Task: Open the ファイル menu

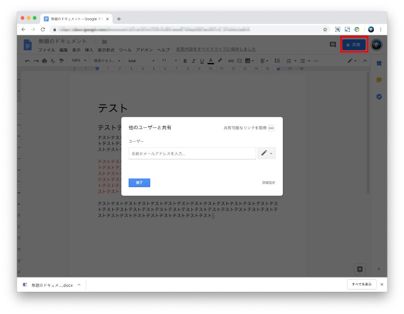Action: (x=47, y=50)
